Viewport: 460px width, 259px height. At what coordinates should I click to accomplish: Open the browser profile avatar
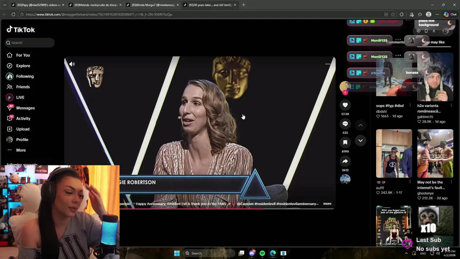pos(428,14)
